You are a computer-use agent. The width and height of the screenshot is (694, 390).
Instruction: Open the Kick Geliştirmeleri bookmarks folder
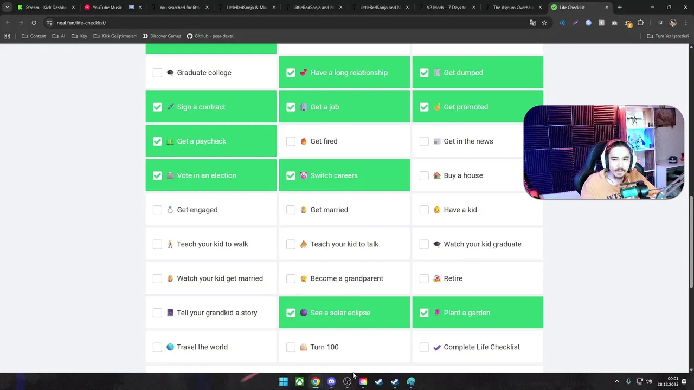click(115, 36)
